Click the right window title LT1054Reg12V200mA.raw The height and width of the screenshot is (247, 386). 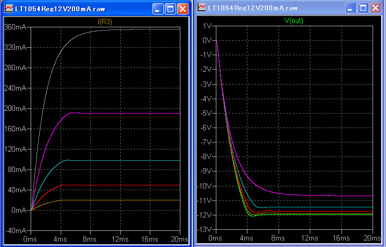tap(253, 8)
